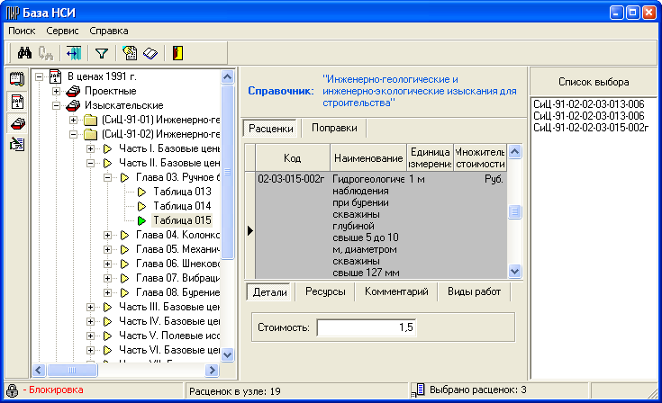Select the notepad icon in left sidebar

[x=16, y=79]
